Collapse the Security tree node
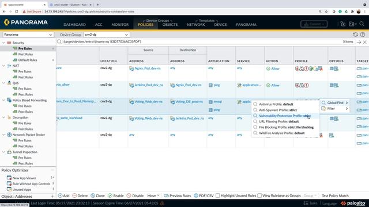Image resolution: width=369 pixels, height=207 pixels. (x=3, y=43)
